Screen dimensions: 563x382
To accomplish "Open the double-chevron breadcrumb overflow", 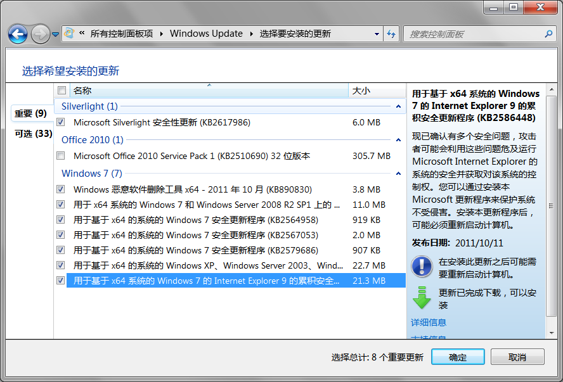I will point(82,34).
